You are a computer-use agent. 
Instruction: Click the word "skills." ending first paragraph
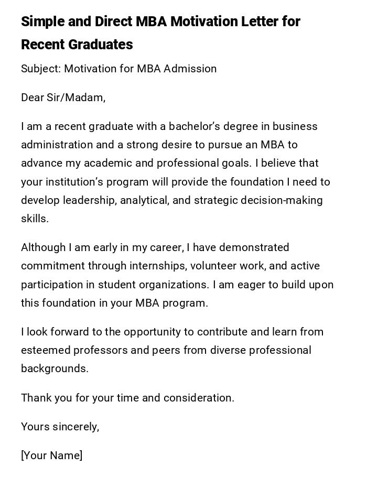(35, 219)
